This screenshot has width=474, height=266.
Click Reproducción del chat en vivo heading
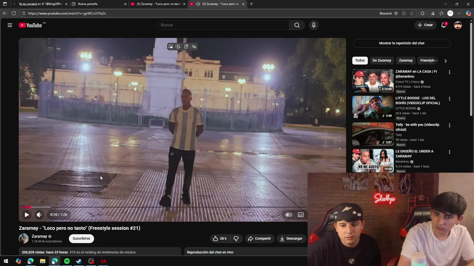coord(210,252)
